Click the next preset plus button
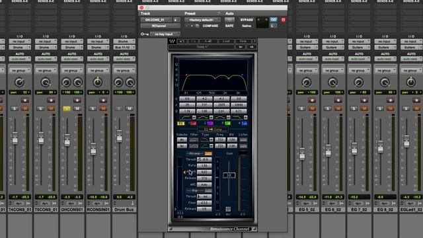 coord(192,26)
